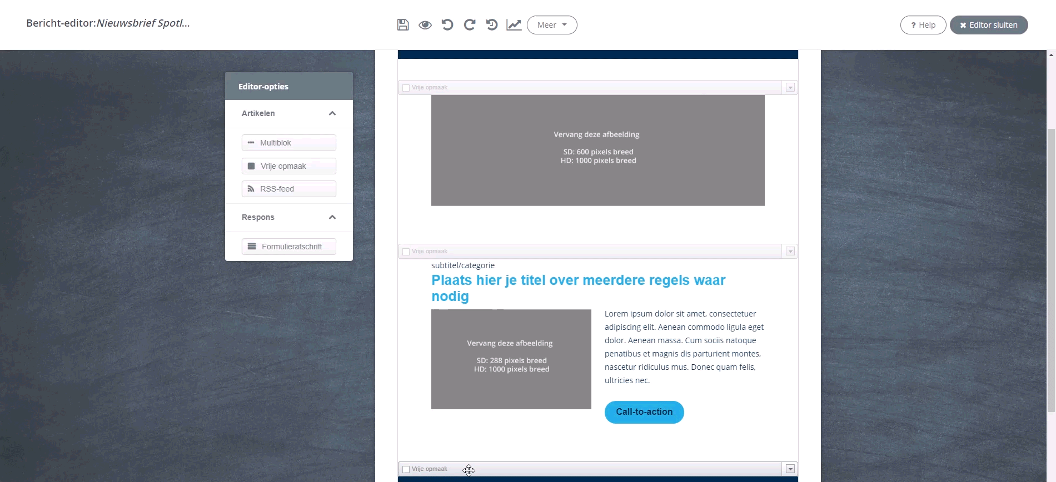Open the first block's dropdown arrow
This screenshot has width=1056, height=482.
[x=790, y=88]
